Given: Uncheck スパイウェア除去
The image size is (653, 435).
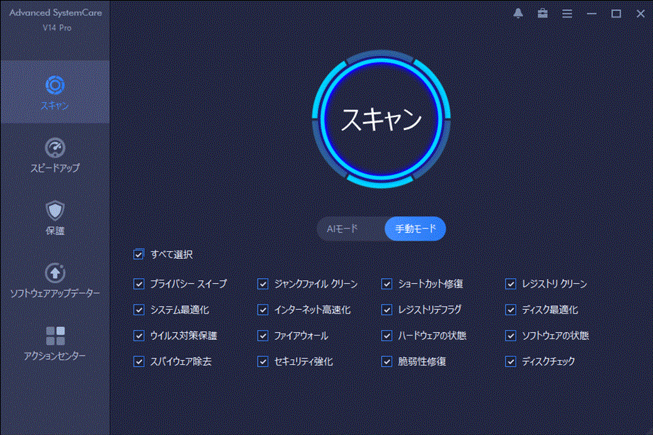Looking at the screenshot, I should 138,361.
